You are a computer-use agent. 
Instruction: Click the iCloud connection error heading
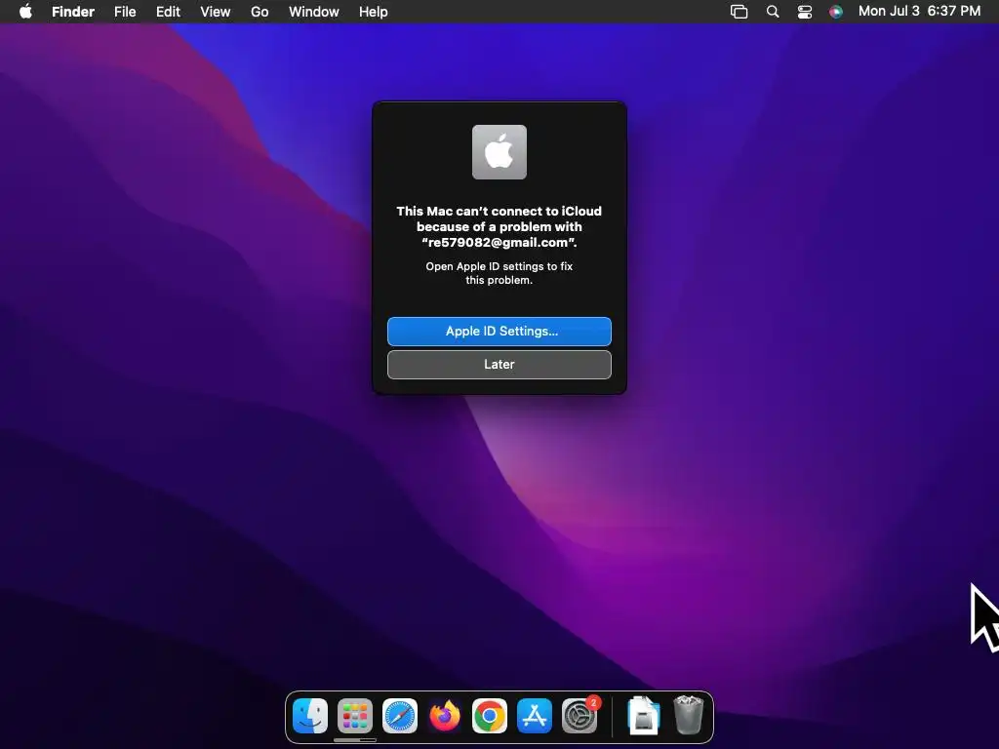click(x=499, y=226)
